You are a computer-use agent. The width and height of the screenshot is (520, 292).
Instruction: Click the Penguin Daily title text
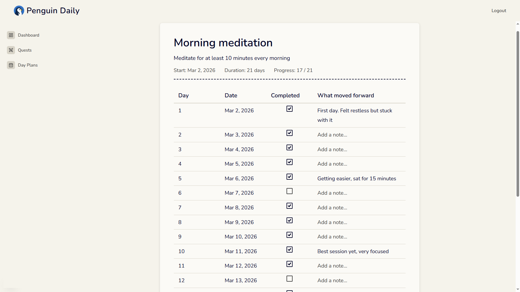pos(53,11)
